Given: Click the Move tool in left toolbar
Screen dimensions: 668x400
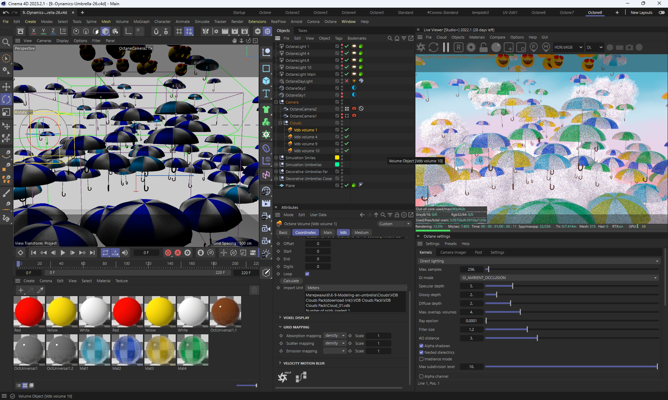Looking at the screenshot, I should 6,87.
